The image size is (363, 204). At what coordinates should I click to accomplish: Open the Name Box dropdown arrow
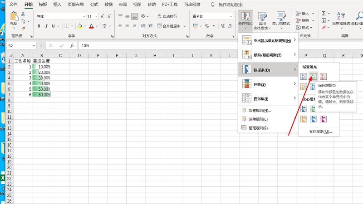pyautogui.click(x=34, y=46)
